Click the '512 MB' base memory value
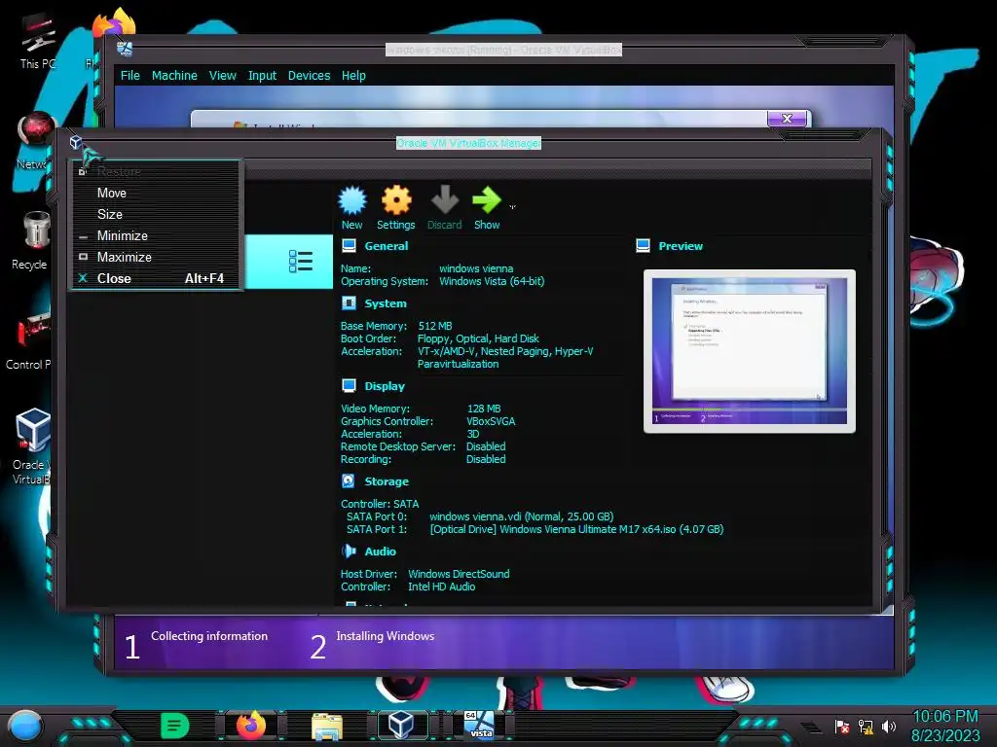This screenshot has height=747, width=997. tap(435, 326)
